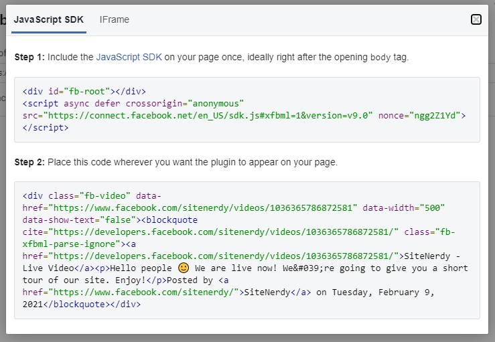This screenshot has width=495, height=342.
Task: Click the class="fb-video" attribute text
Action: 89,196
